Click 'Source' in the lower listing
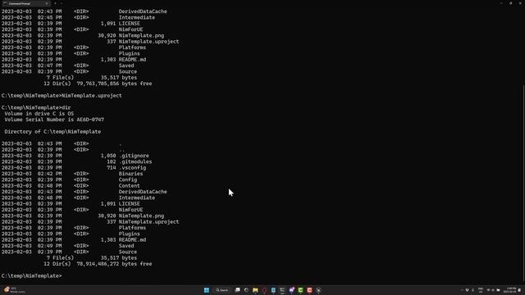 (x=128, y=252)
